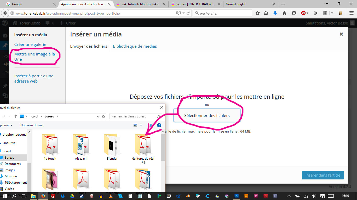Open the Firefox hamburger menu
Screen dimensions: 357x200
click(352, 13)
